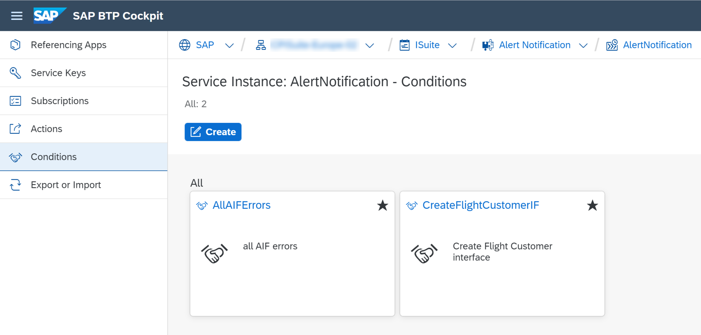Click the Actions sidebar icon
This screenshot has width=701, height=335.
[15, 129]
